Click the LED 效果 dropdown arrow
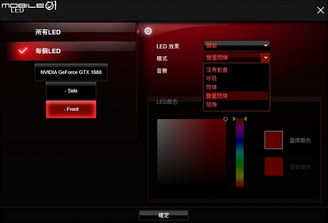Viewport: 328px width, 223px height. tap(266, 45)
